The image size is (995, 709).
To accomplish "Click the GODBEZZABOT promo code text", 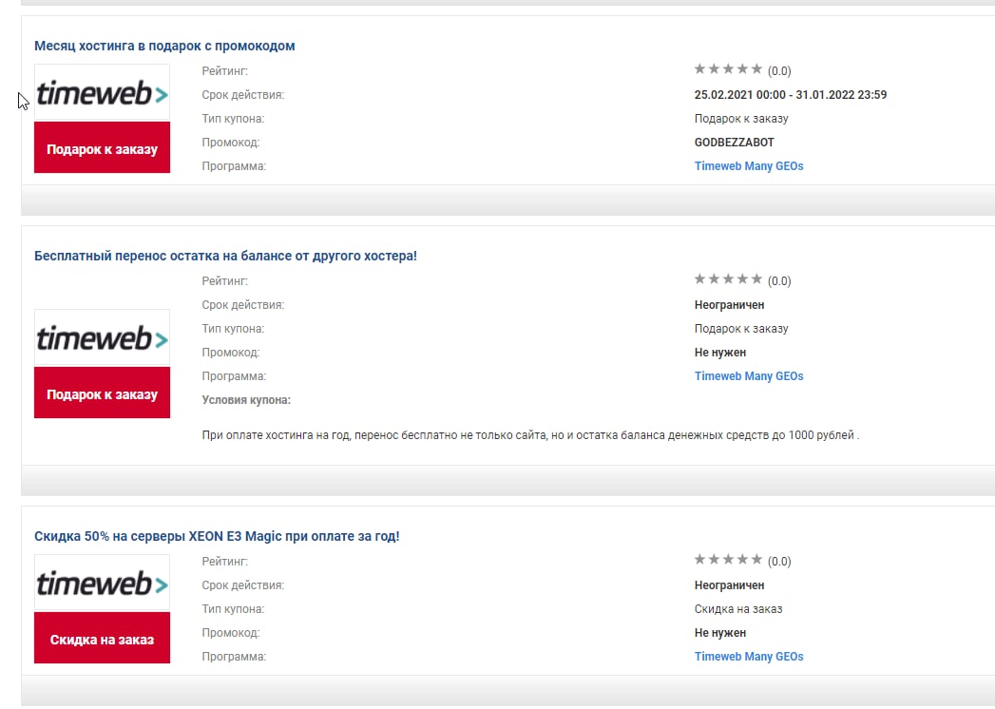I will (x=735, y=143).
